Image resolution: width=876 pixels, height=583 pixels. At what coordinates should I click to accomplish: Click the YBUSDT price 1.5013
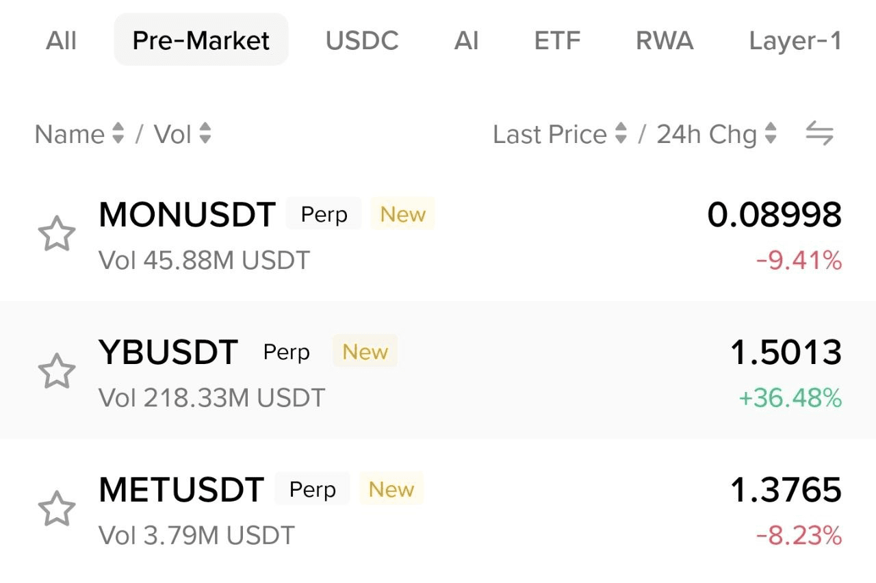click(786, 352)
